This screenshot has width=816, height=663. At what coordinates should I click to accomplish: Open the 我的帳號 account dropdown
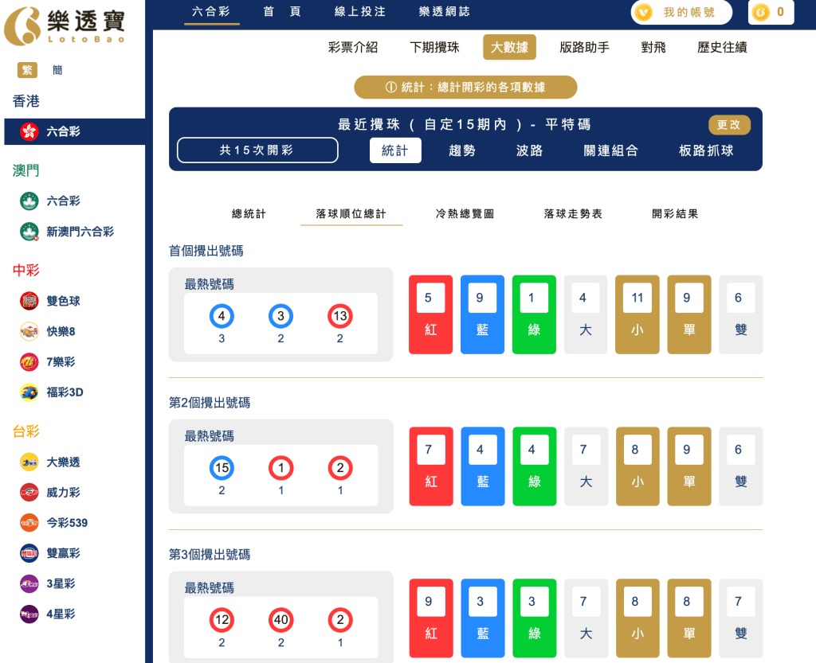(x=681, y=13)
